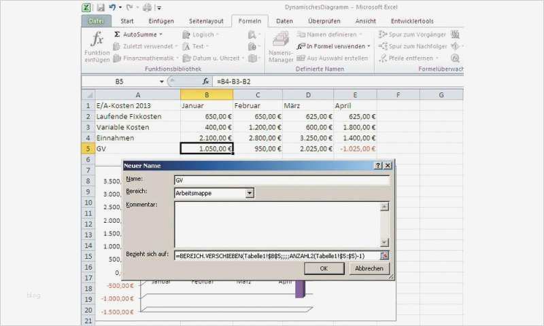Viewport: 544px width, 326px height.
Task: Click In Formel verwenden
Action: pyautogui.click(x=333, y=46)
